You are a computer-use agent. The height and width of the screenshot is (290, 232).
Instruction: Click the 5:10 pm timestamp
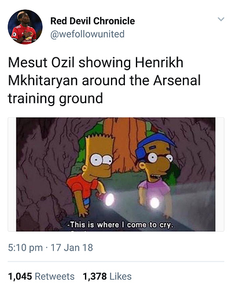[25, 248]
